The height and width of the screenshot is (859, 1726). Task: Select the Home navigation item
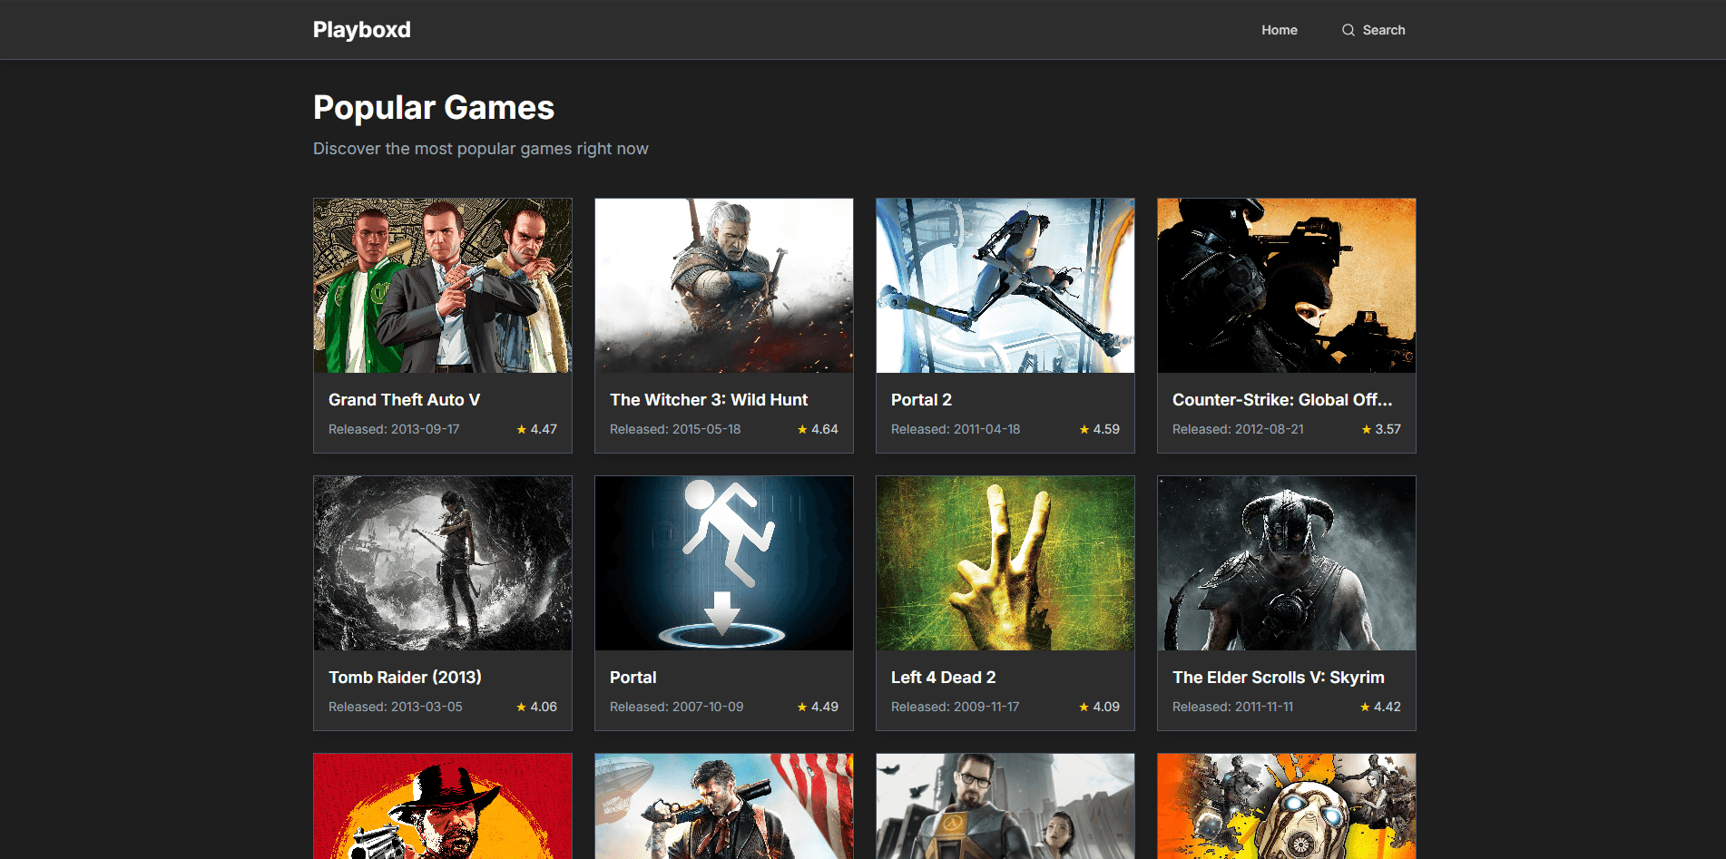tap(1279, 29)
